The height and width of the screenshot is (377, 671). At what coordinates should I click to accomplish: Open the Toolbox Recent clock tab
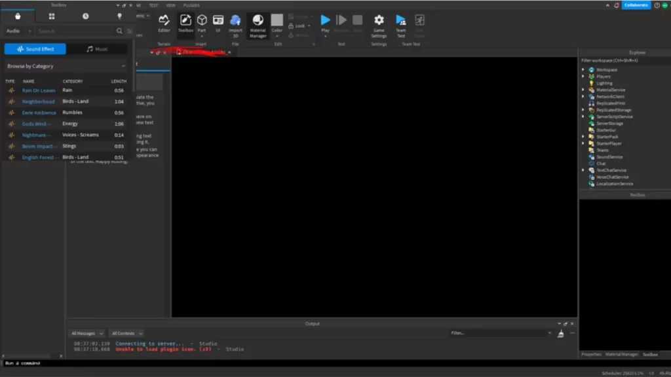click(x=86, y=16)
